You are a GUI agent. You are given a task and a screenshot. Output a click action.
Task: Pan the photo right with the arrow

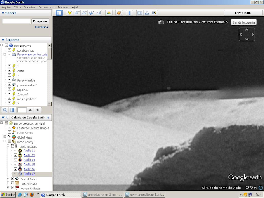coord(253,35)
